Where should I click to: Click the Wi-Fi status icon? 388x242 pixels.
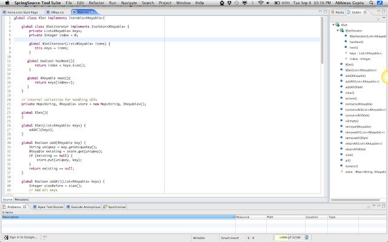click(260, 3)
